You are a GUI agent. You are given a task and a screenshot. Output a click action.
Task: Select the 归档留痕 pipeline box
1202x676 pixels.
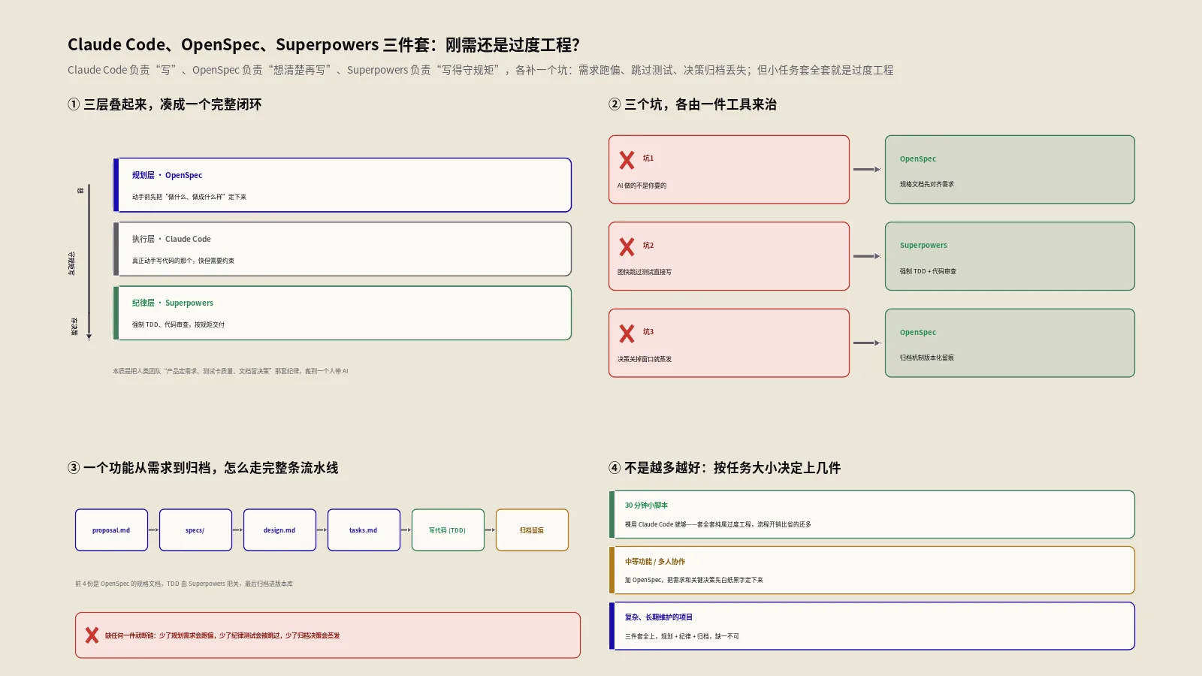click(x=532, y=530)
